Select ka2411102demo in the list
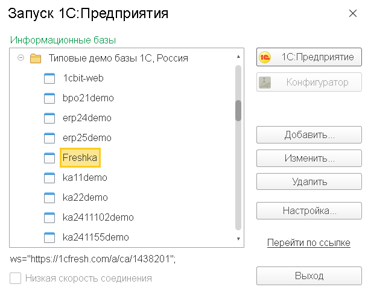Image resolution: width=368 pixels, height=290 pixels. coord(98,218)
